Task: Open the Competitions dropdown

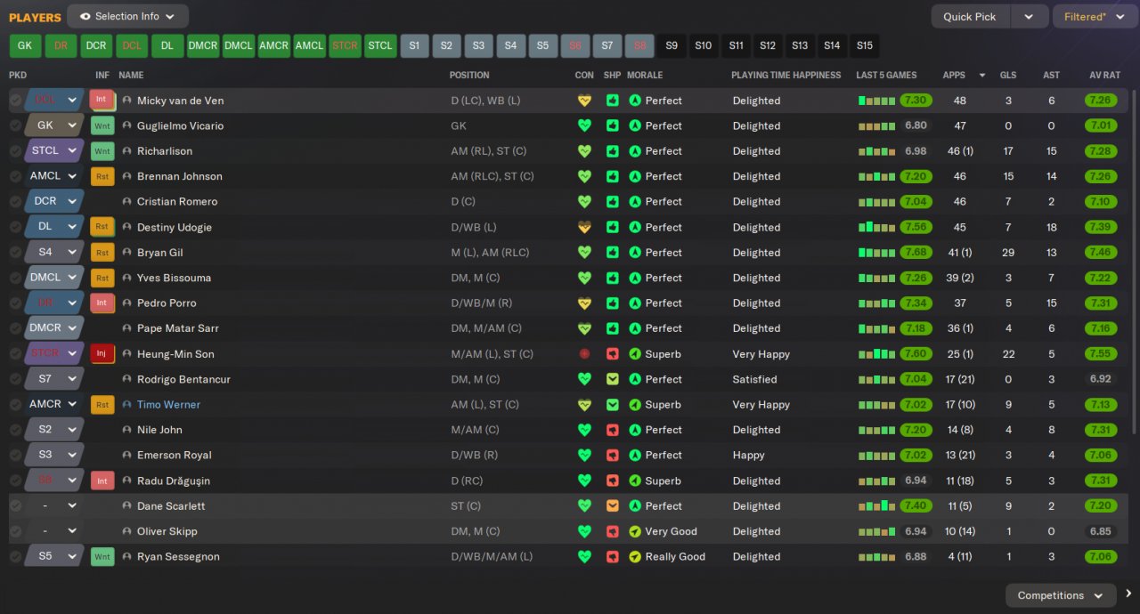Action: coord(1060,595)
